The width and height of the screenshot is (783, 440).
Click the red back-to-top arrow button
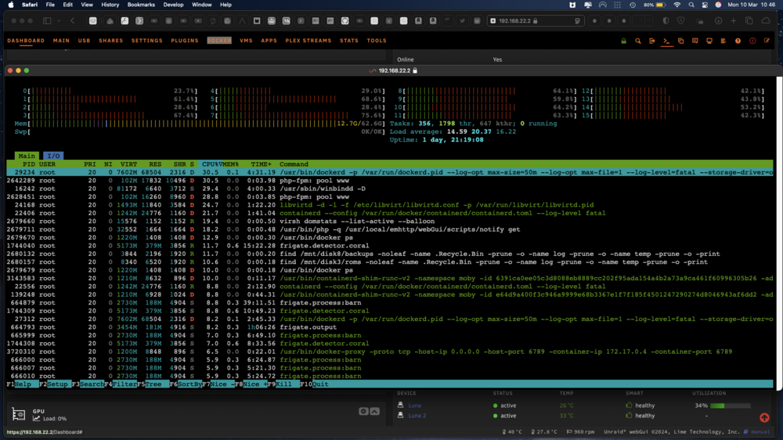click(764, 417)
